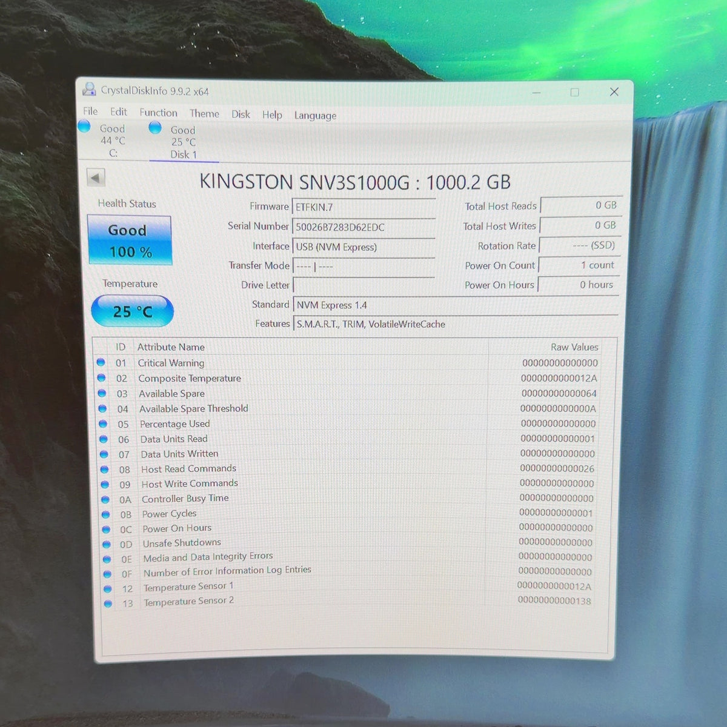Click the status dot for Host Write Commands
Screen dimensions: 727x727
coord(105,484)
